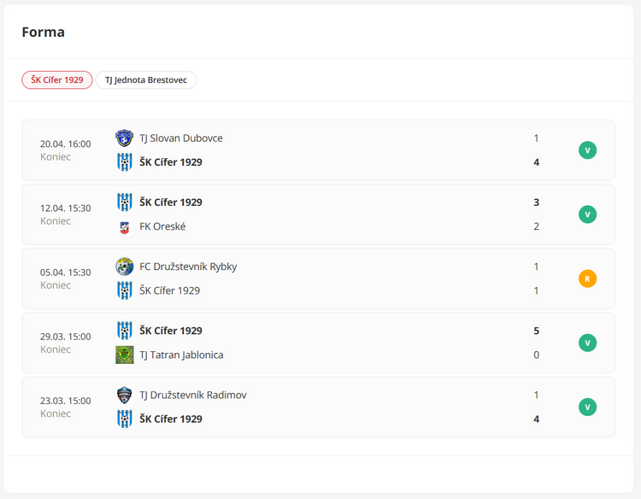The image size is (641, 499).
Task: Click the TJ Družstevník Radimov club logo
Action: (124, 395)
